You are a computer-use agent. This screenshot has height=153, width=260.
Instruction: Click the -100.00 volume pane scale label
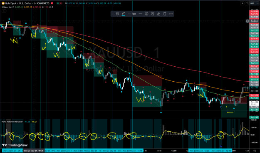[254, 142]
